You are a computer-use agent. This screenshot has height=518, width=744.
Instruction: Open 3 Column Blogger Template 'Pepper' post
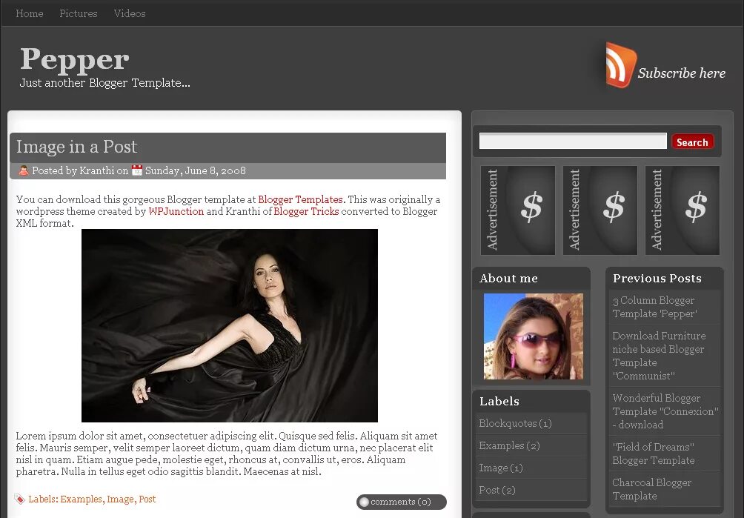click(x=655, y=307)
